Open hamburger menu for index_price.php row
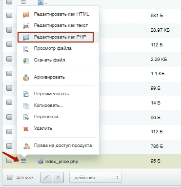Viewport: 181px width, 187px height. coord(23,161)
